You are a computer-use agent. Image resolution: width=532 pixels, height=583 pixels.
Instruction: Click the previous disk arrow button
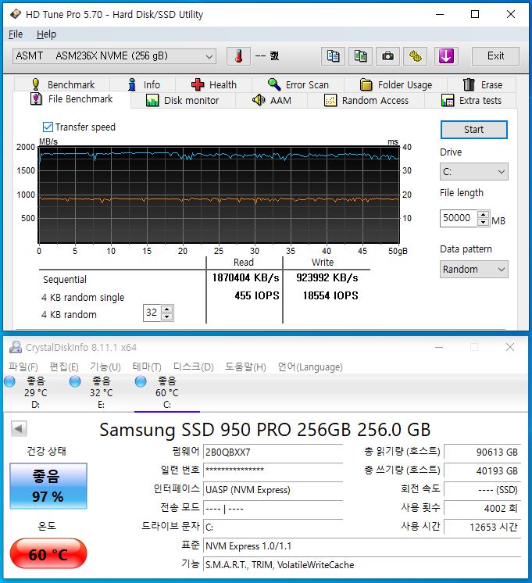[x=19, y=429]
